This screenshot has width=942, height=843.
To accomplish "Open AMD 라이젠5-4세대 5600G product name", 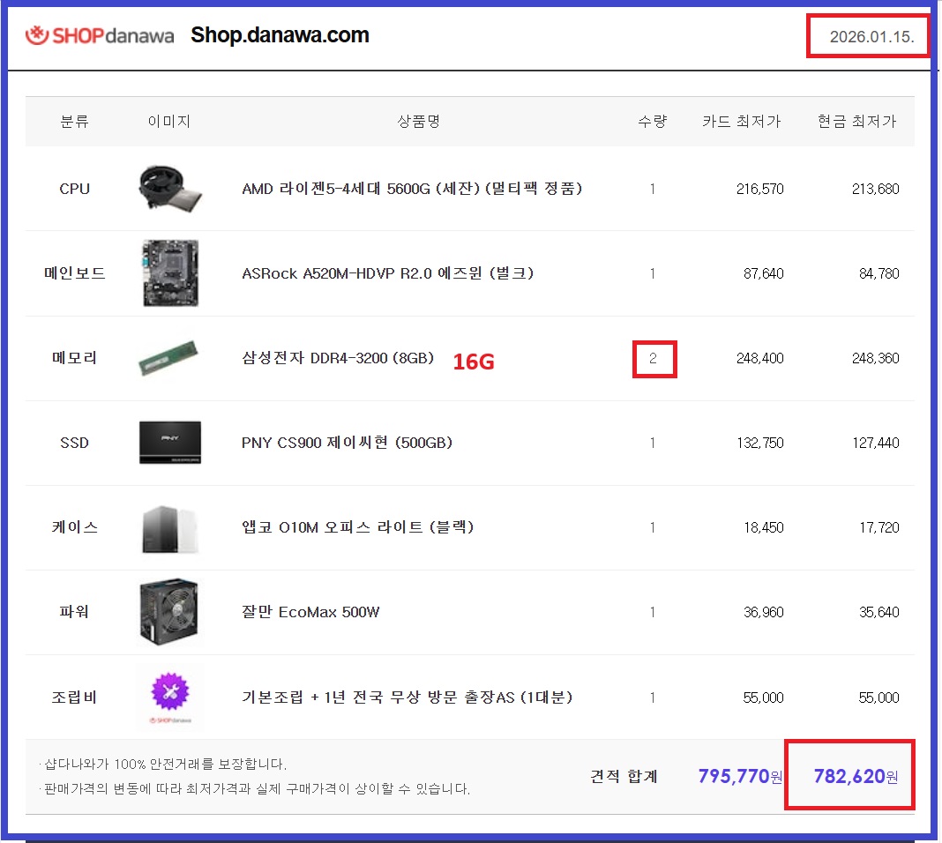I will (412, 189).
